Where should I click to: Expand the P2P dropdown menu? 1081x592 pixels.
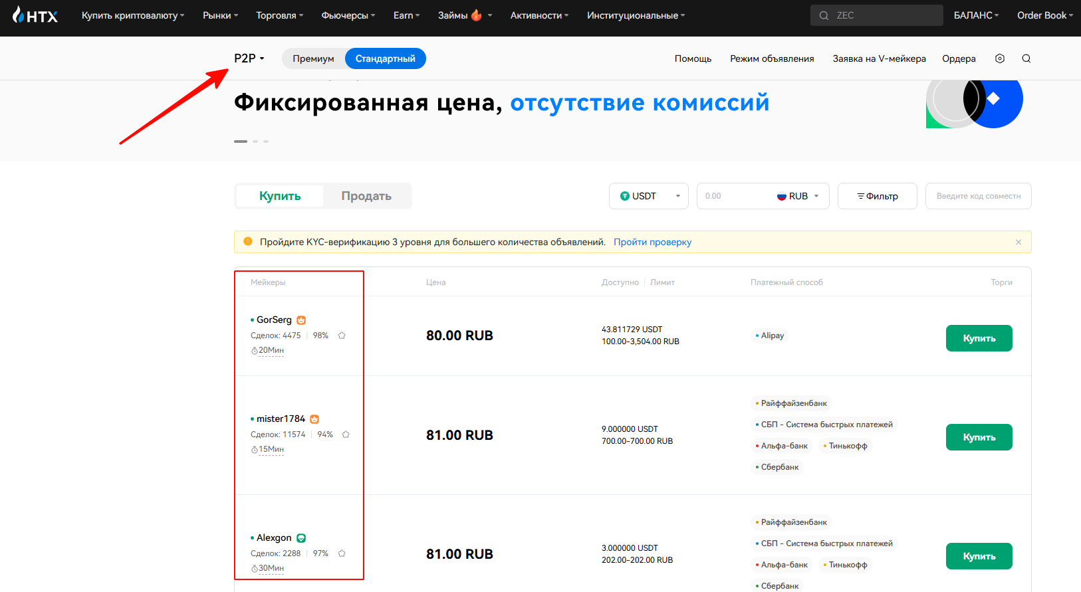pyautogui.click(x=249, y=58)
